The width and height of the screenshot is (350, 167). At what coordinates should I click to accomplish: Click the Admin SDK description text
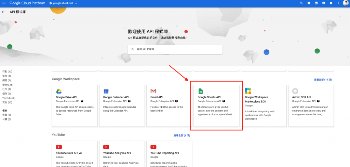point(310,111)
